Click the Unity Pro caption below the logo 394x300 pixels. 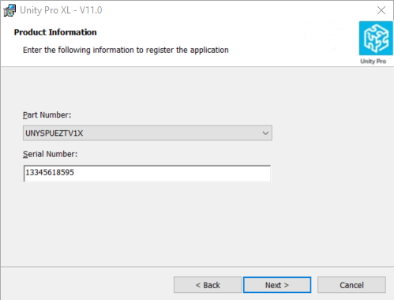[x=373, y=62]
